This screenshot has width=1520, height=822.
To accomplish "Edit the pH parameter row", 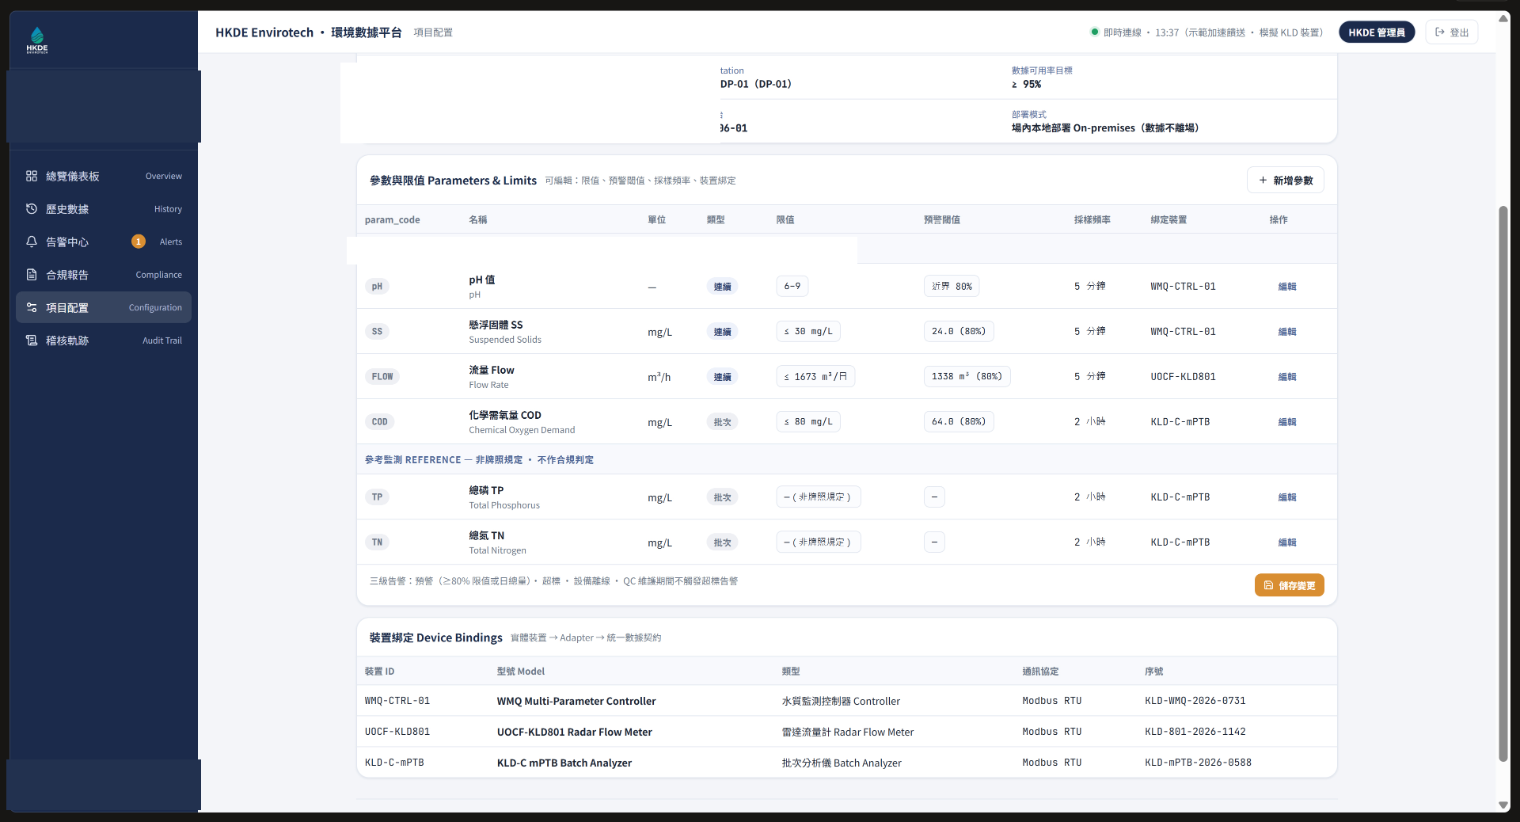I will (1287, 287).
